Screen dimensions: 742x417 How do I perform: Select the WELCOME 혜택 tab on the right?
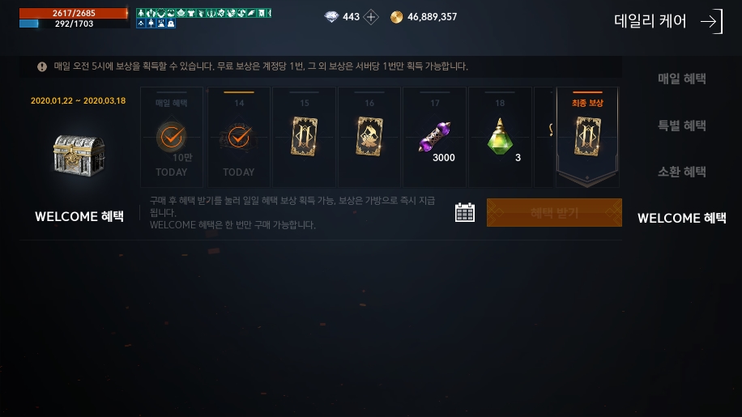[x=681, y=218]
